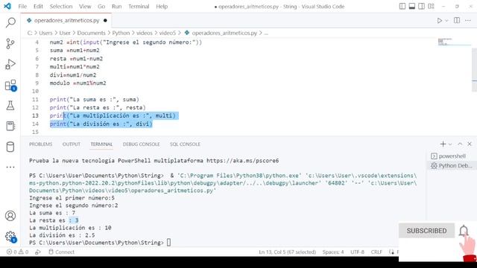The height and width of the screenshot is (268, 477).
Task: Open the File menu
Action: click(22, 7)
